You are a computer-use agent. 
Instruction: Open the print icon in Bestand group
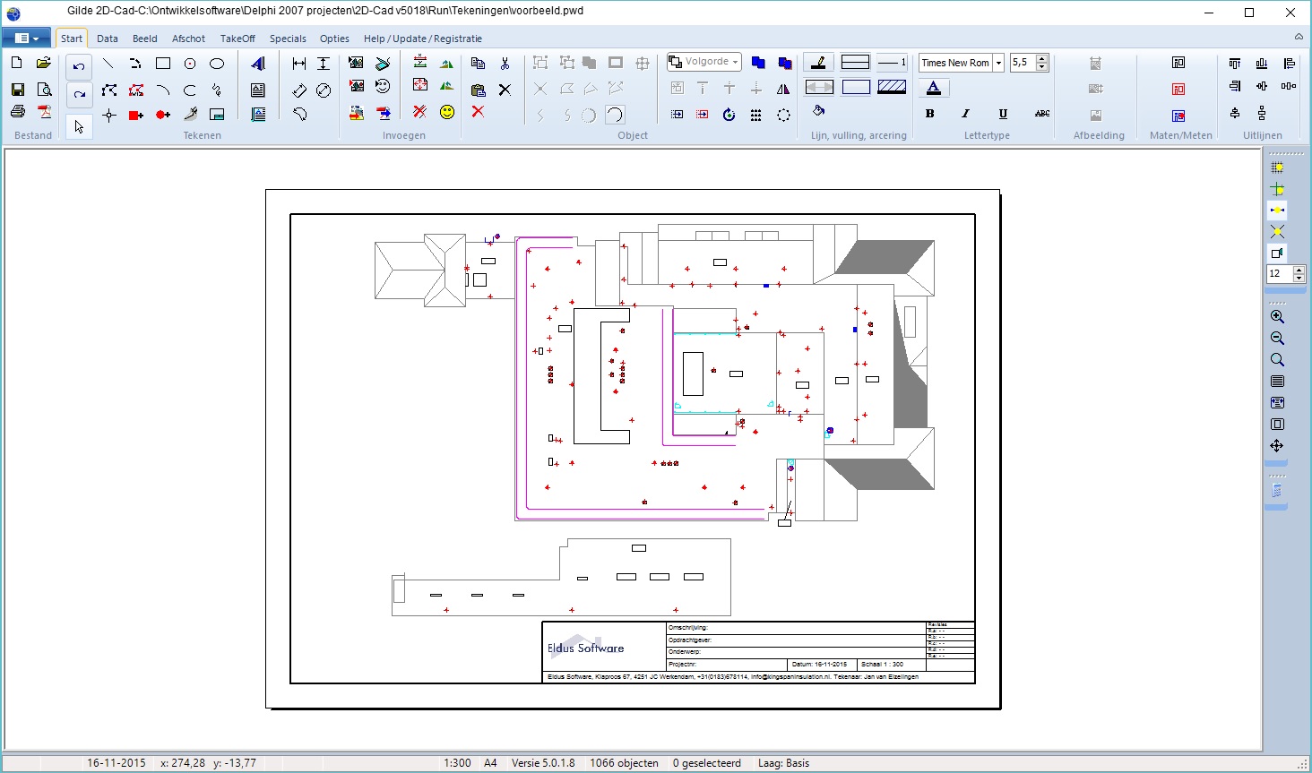(17, 110)
